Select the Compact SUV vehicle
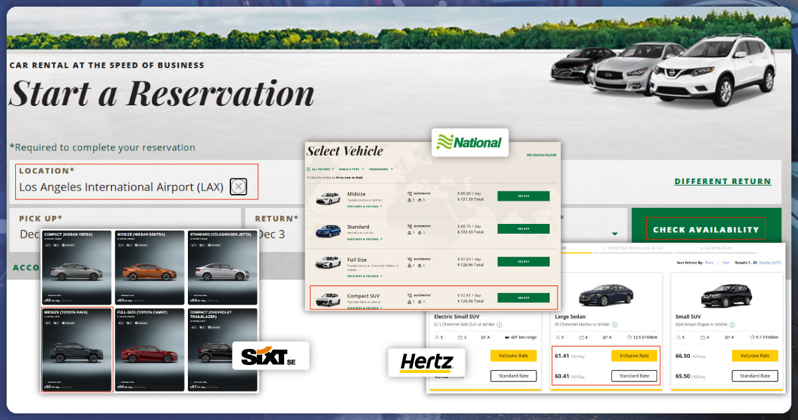The image size is (798, 420). tap(523, 297)
